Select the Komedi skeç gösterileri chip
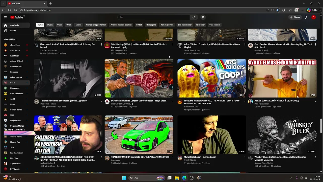The width and height of the screenshot is (323, 182). [x=96, y=25]
